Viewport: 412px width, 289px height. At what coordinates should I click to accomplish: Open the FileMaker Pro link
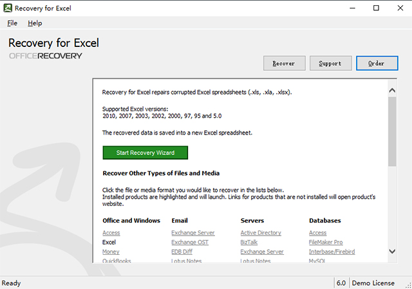click(x=326, y=242)
